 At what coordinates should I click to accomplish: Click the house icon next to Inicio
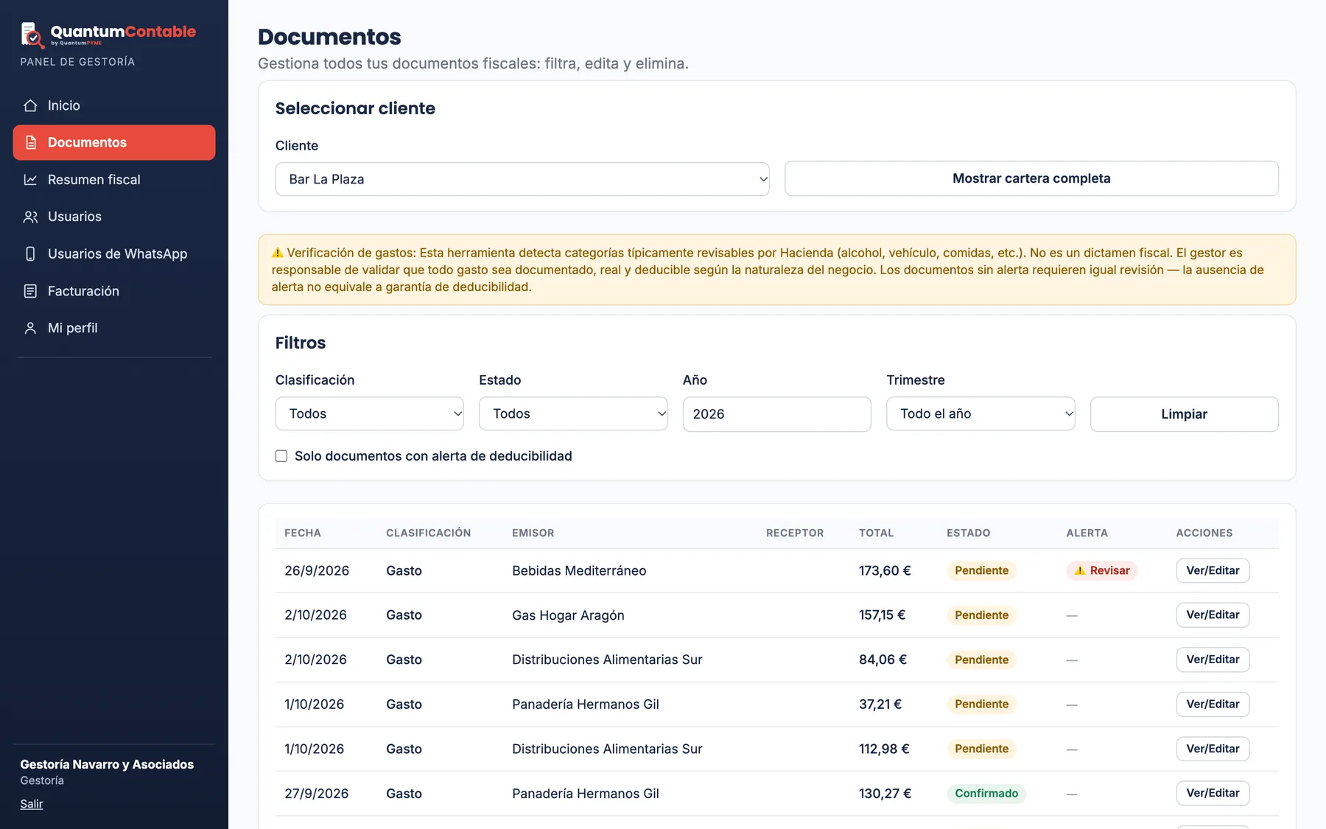30,105
